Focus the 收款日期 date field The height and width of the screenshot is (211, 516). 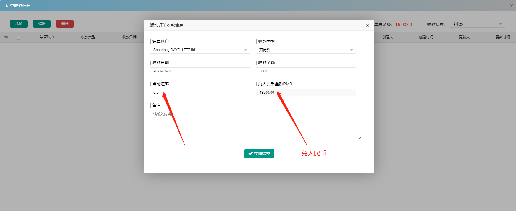click(200, 71)
